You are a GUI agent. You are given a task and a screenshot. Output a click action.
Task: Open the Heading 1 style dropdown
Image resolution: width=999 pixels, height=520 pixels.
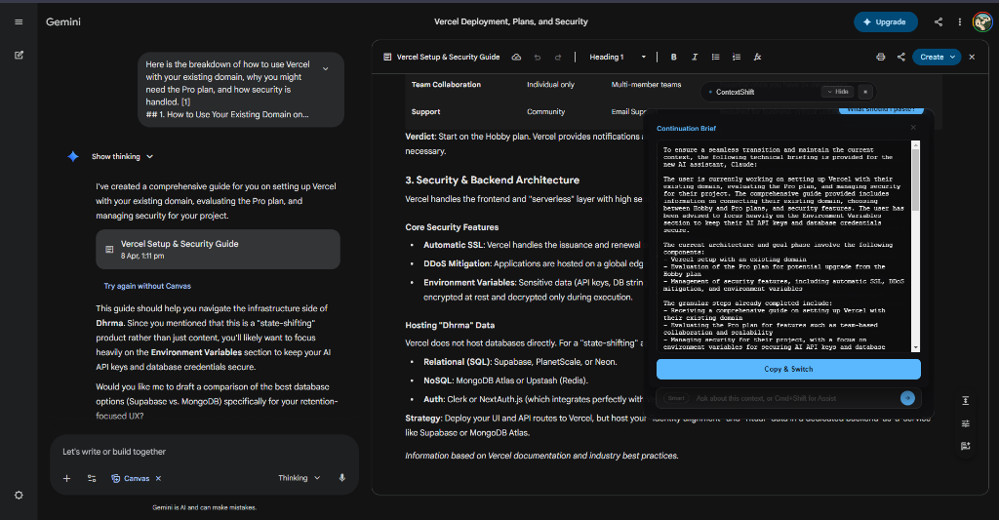point(617,57)
